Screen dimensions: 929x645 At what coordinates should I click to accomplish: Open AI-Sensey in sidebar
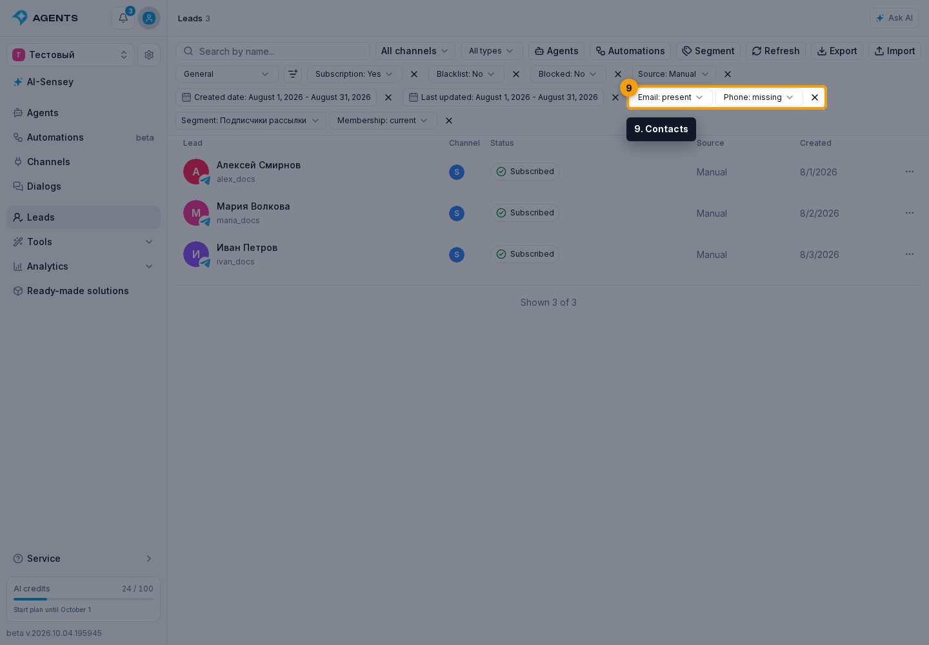click(83, 82)
